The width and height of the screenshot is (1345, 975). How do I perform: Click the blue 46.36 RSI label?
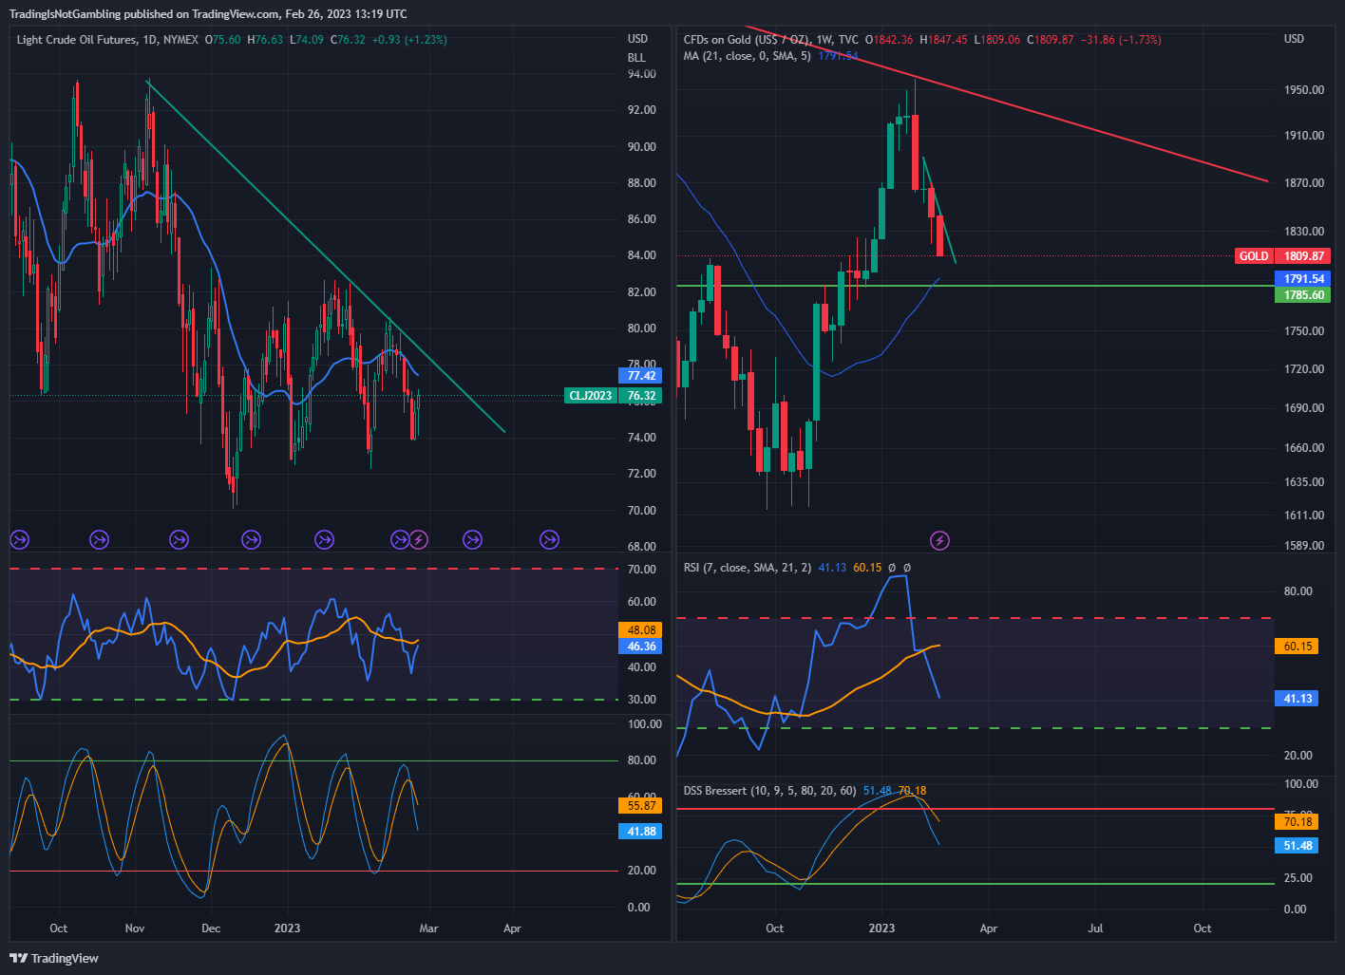tap(642, 647)
